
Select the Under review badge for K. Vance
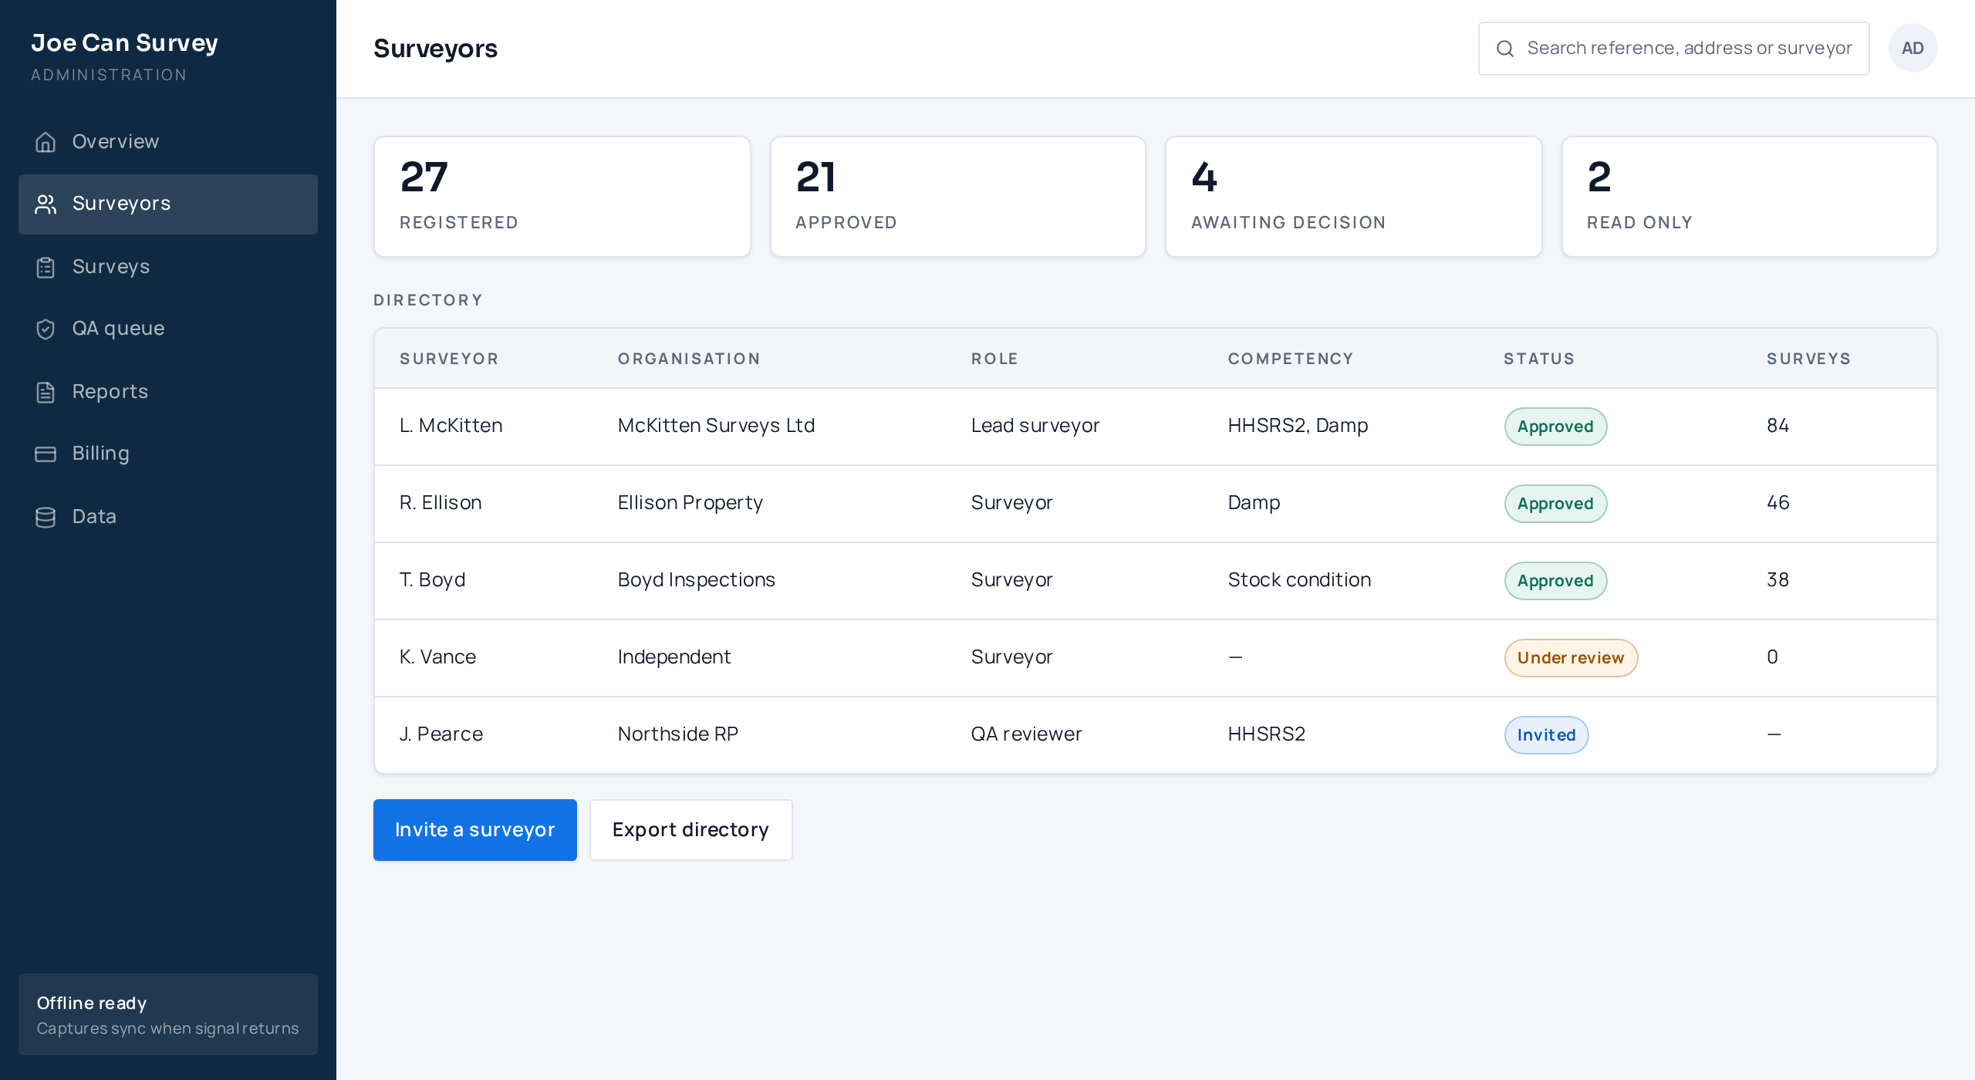pos(1571,658)
